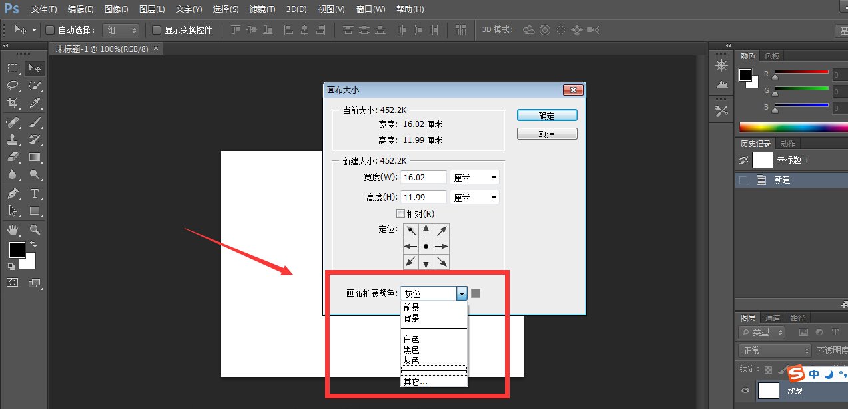Open the foreground color swatch
The width and height of the screenshot is (848, 409).
click(16, 251)
